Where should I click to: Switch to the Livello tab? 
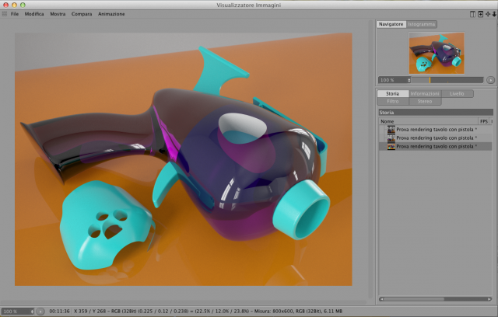(x=457, y=93)
